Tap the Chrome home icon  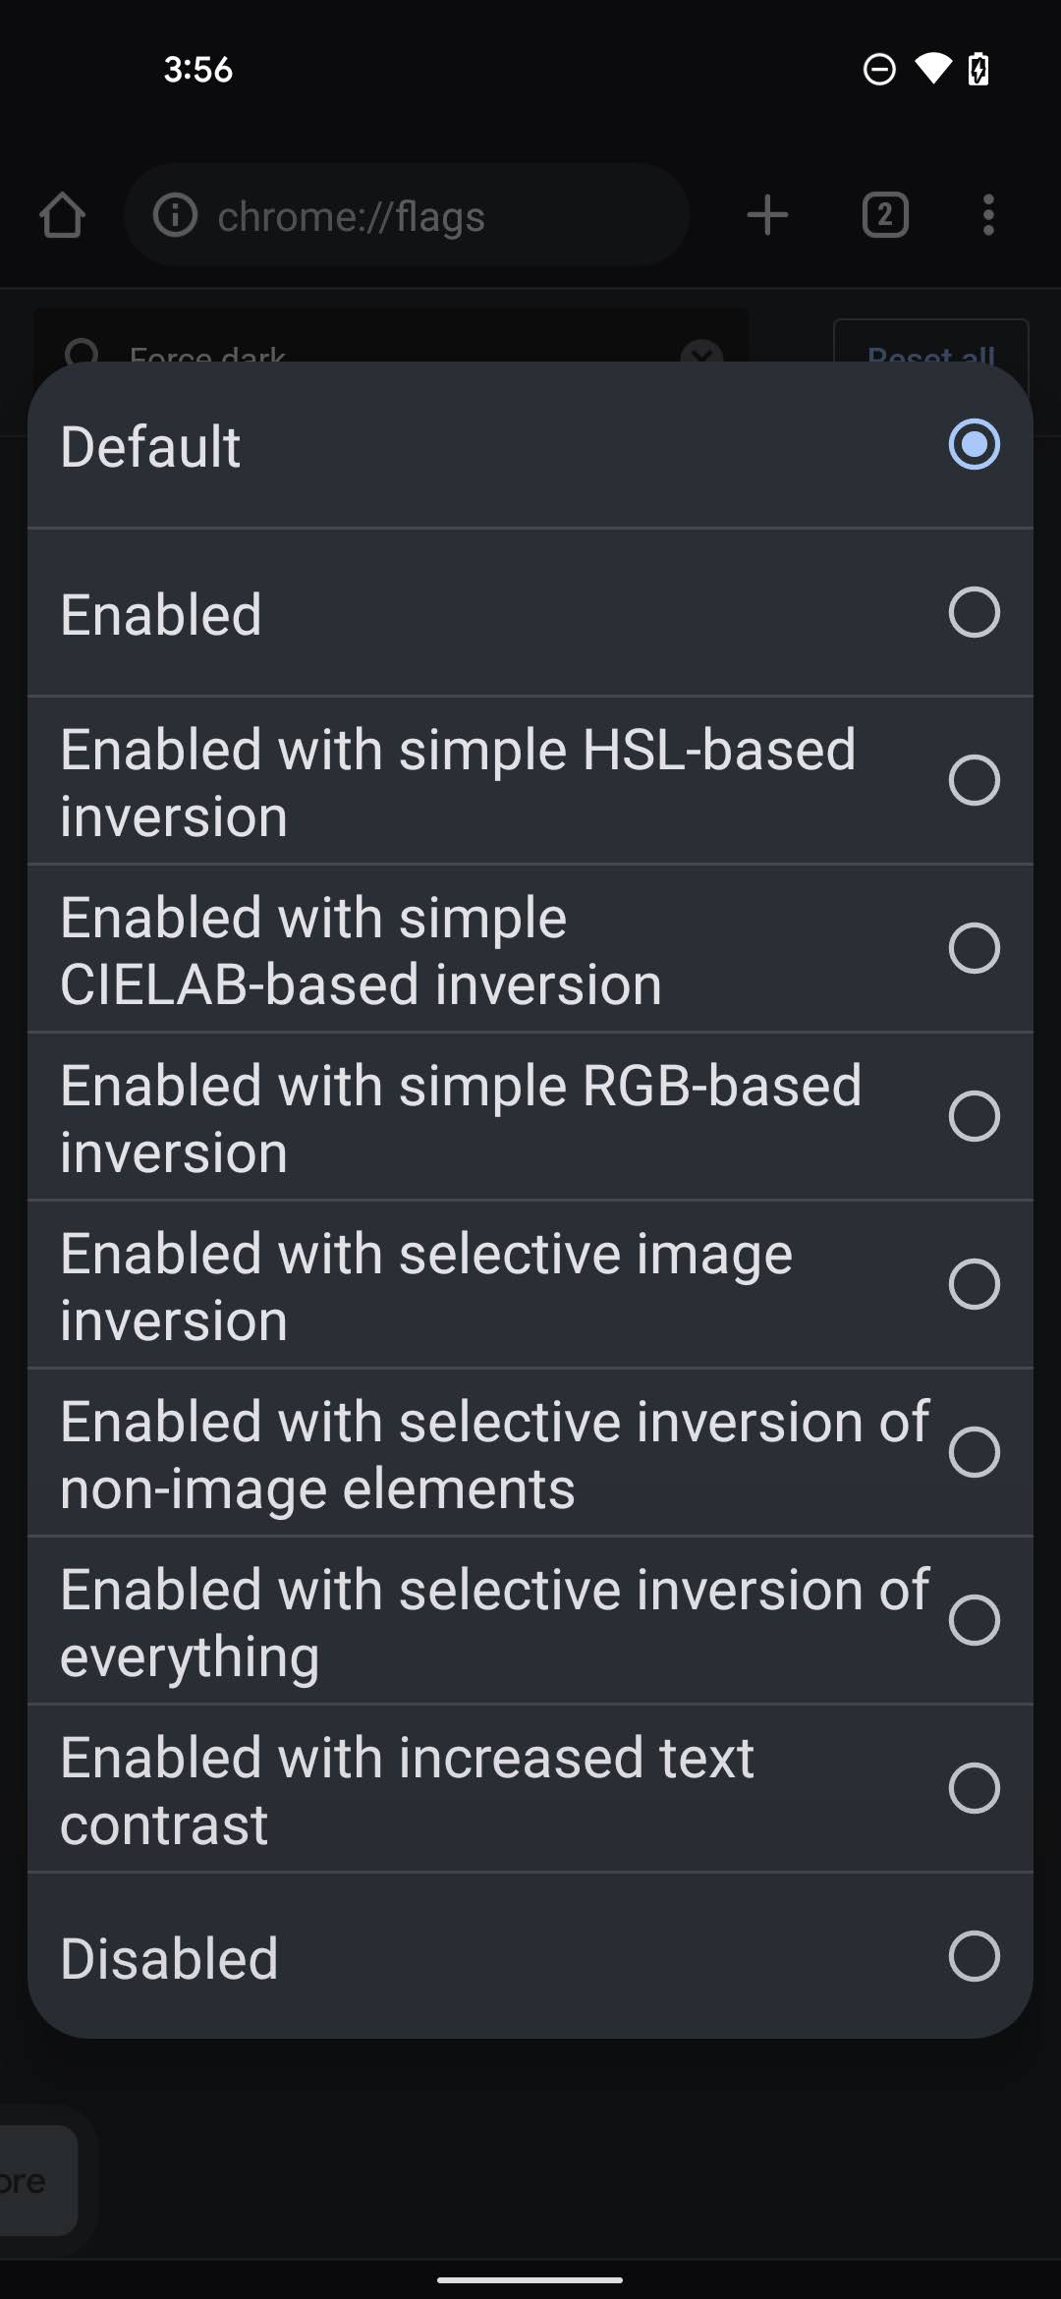coord(62,215)
